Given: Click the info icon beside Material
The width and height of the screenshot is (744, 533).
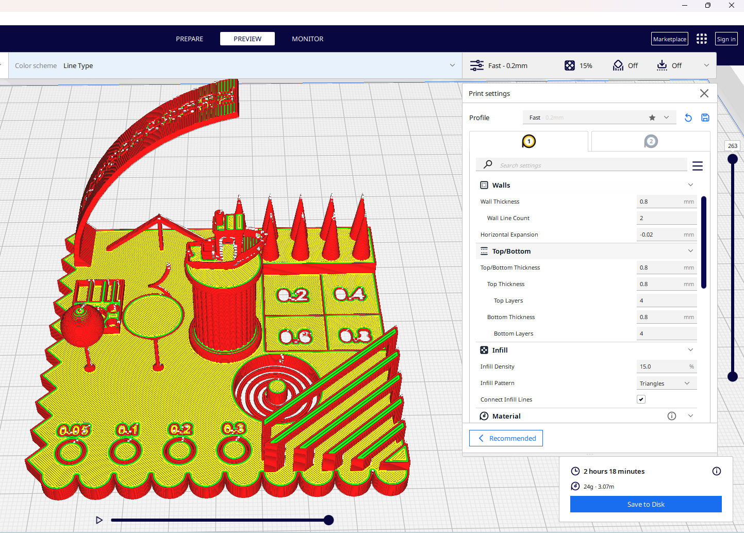Looking at the screenshot, I should point(672,416).
